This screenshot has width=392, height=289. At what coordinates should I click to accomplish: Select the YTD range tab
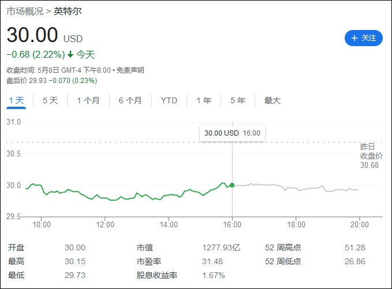[169, 101]
